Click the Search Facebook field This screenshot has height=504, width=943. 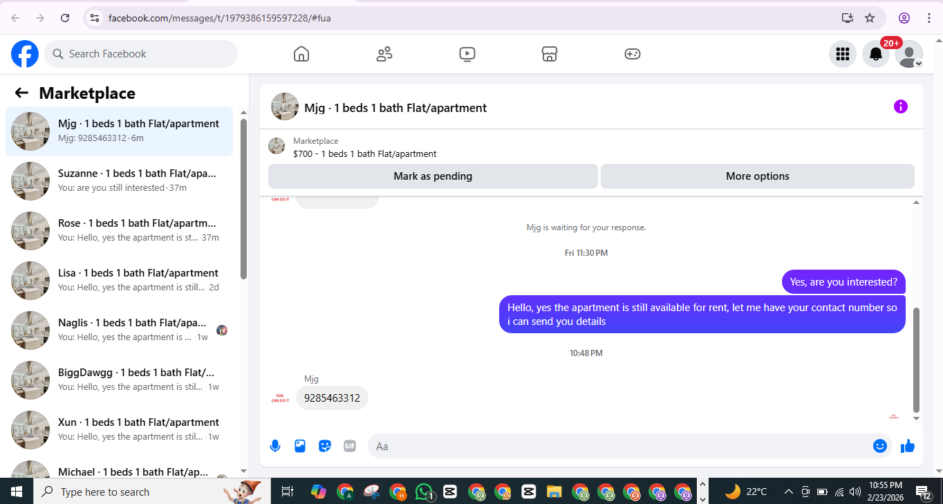point(141,54)
